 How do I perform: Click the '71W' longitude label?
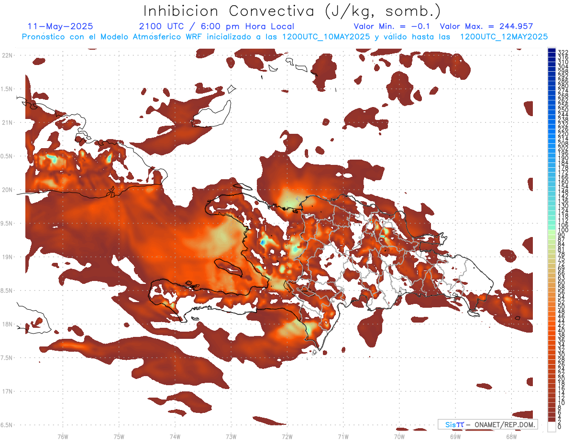pyautogui.click(x=343, y=436)
